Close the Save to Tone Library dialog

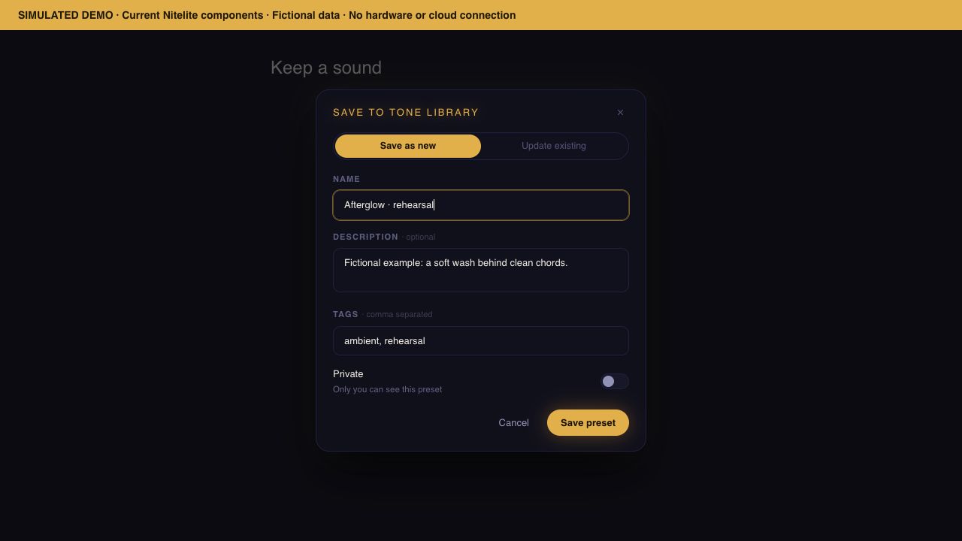(x=620, y=113)
